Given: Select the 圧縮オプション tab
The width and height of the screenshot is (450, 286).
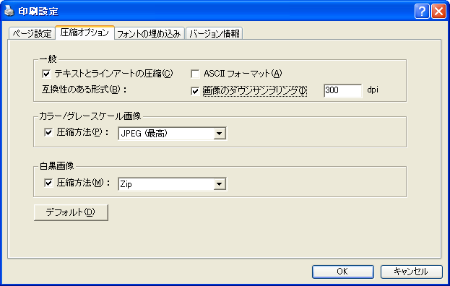Looking at the screenshot, I should (x=85, y=32).
